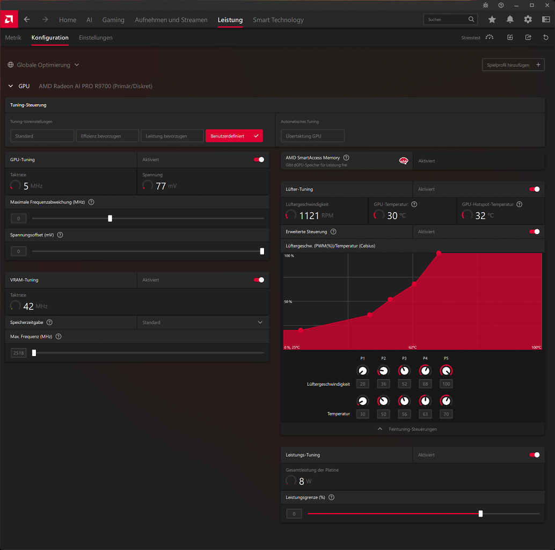555x550 pixels.
Task: Show help for Speicherzeitgabe
Action: (x=49, y=322)
